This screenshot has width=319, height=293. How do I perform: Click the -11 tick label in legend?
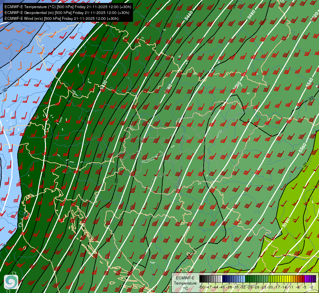pos(291,287)
